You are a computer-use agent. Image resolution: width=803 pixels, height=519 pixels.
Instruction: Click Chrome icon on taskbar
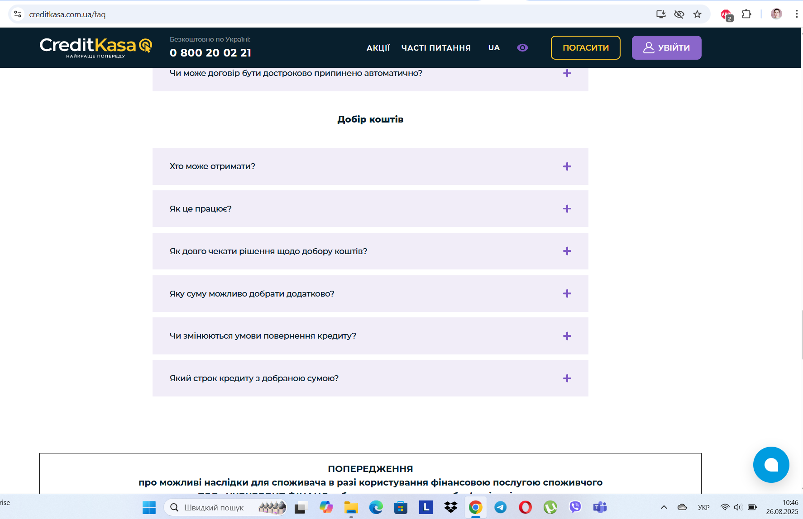point(475,507)
